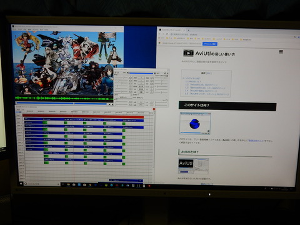Click the left arrow beside settings dialog frame slider
The width and height of the screenshot is (300, 225).
(127, 72)
